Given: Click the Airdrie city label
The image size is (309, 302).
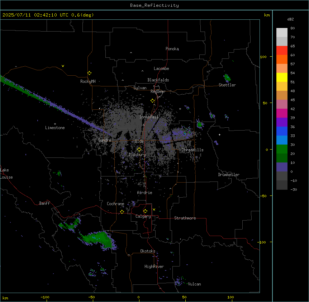Looking at the screenshot, I should click(145, 193).
